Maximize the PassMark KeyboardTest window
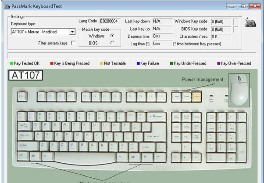This screenshot has width=264, height=183. coord(243,6)
